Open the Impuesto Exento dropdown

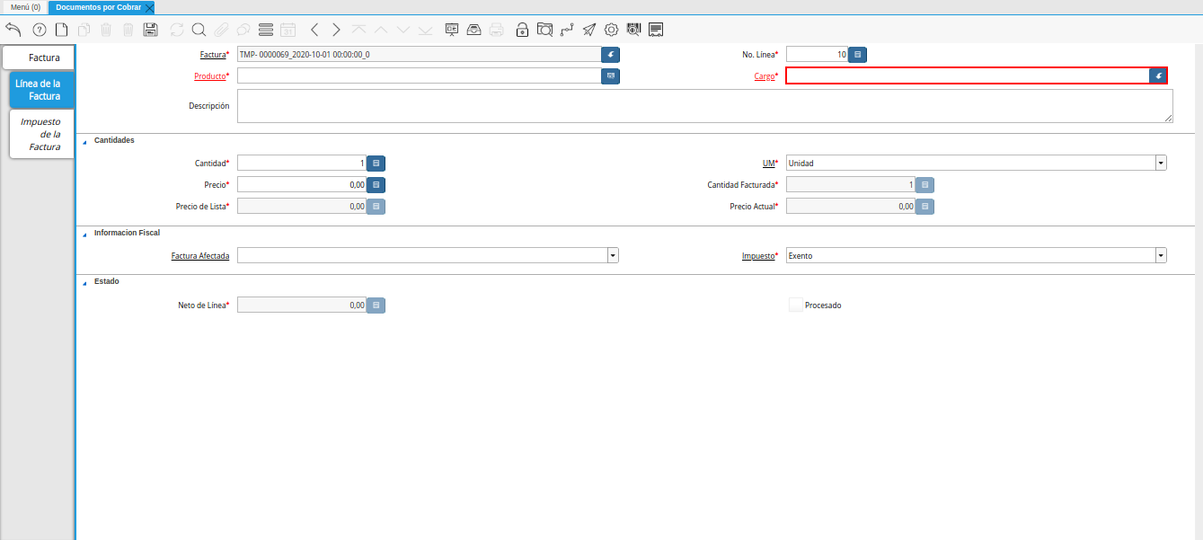(1161, 256)
